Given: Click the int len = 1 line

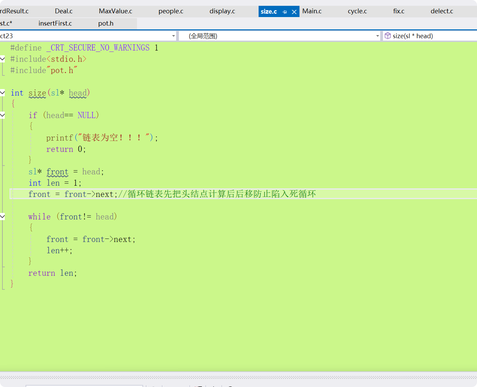Looking at the screenshot, I should (x=55, y=183).
